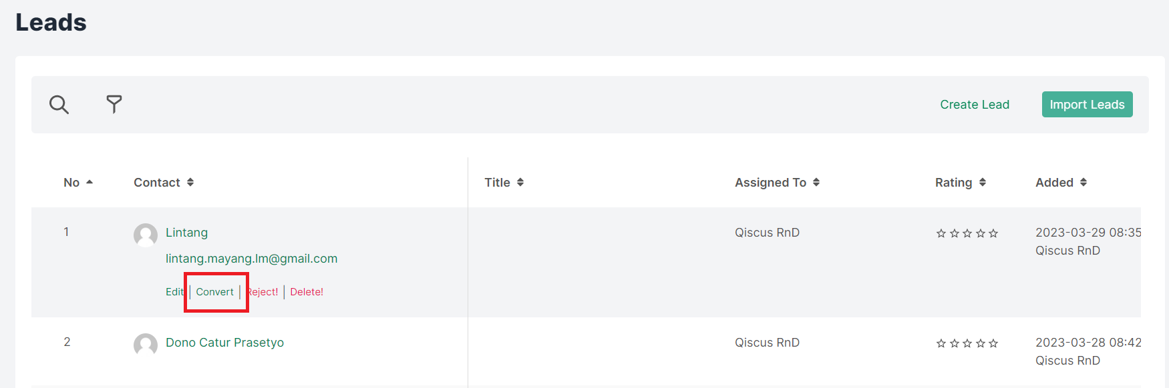Click the Create Lead link
The image size is (1169, 388).
(x=975, y=105)
